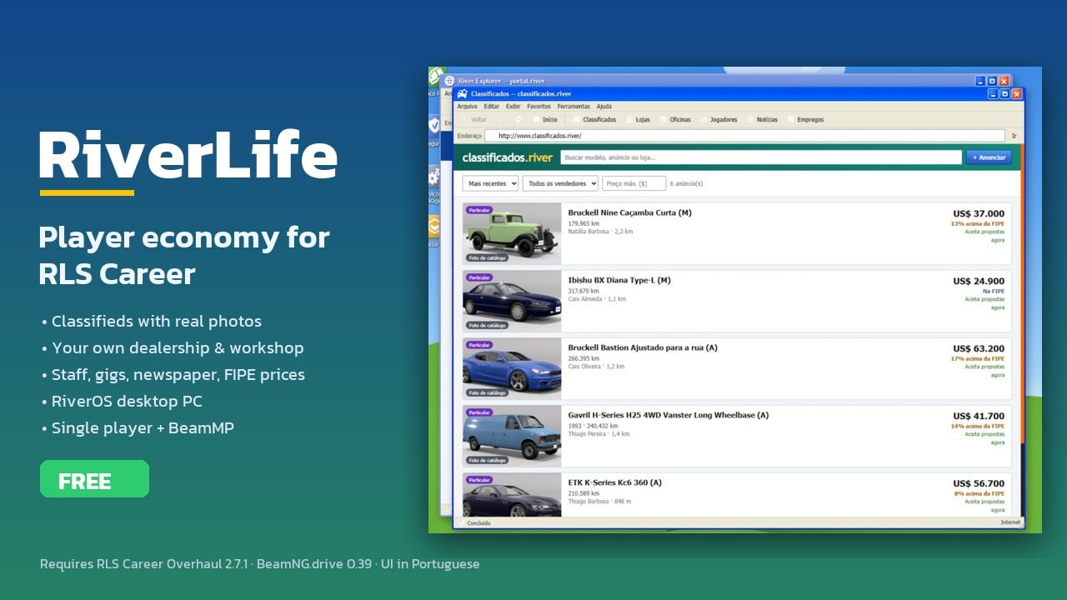Go to Início in the browser toolbar

tap(546, 119)
